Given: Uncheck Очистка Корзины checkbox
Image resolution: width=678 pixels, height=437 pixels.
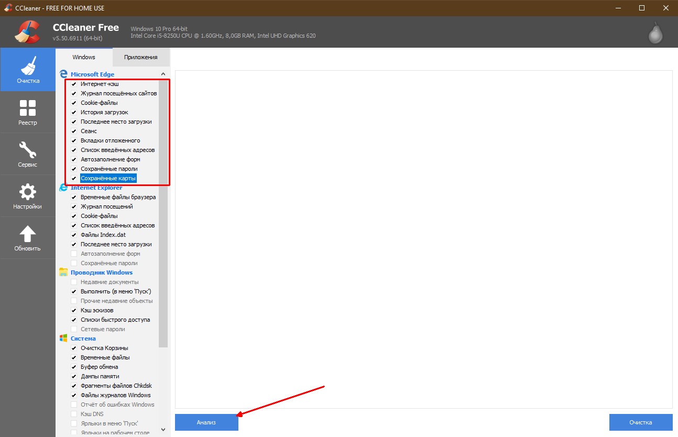Looking at the screenshot, I should point(74,348).
